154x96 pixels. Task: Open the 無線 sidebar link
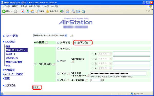pyautogui.click(x=8, y=46)
